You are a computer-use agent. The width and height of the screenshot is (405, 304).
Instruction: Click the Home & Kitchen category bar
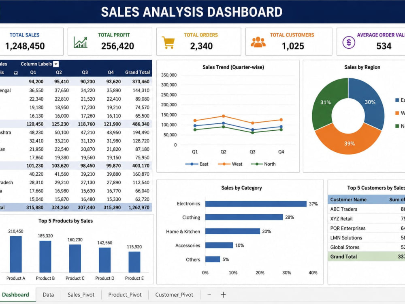232,231
